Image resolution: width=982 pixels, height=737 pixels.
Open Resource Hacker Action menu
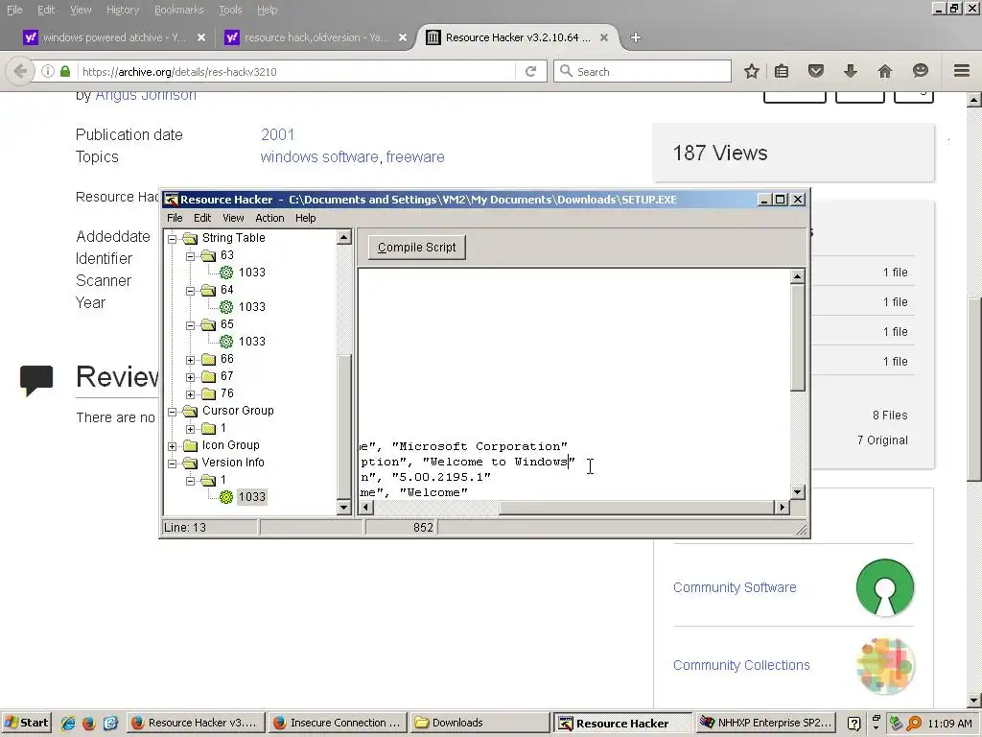pos(269,218)
